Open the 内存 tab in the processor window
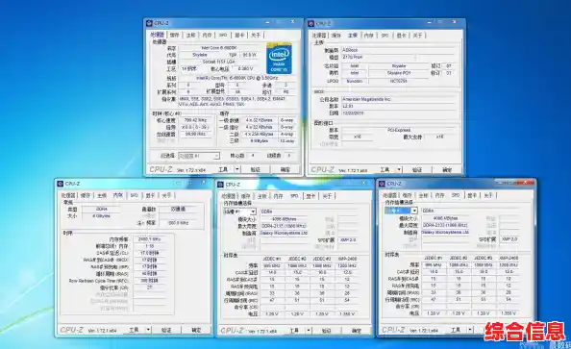Screen dimensions: 571x349 (x=207, y=35)
